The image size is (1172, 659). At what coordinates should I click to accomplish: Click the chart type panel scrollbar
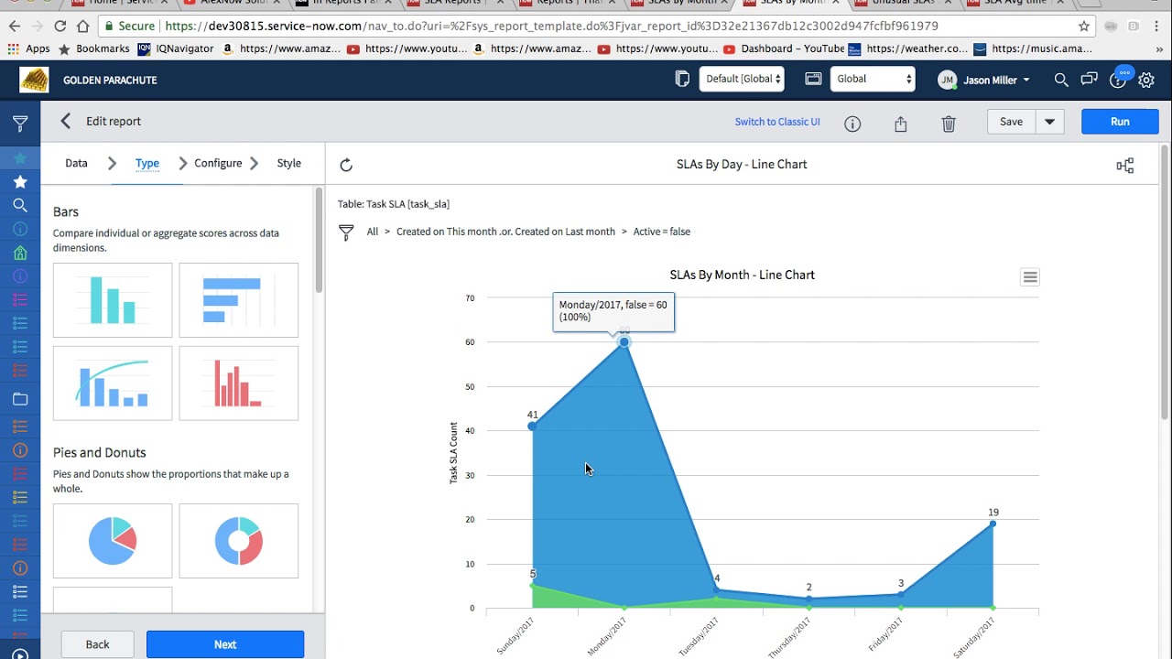[319, 240]
